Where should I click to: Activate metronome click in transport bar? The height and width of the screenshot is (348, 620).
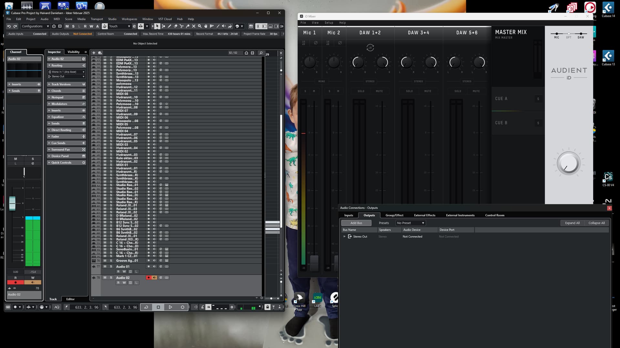click(x=202, y=307)
